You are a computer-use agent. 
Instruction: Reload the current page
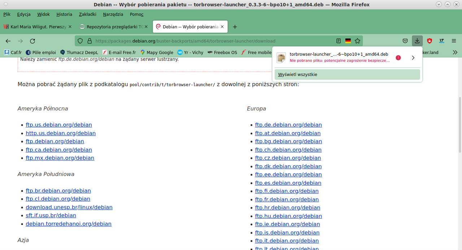[32, 41]
